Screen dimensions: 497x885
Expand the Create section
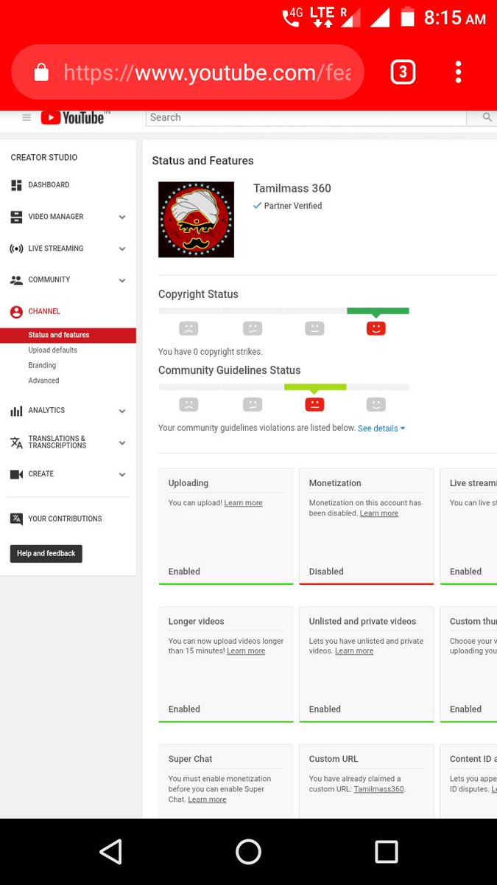point(122,475)
